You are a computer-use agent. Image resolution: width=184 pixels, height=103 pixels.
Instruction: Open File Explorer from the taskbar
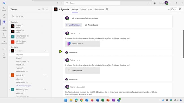click(71, 100)
